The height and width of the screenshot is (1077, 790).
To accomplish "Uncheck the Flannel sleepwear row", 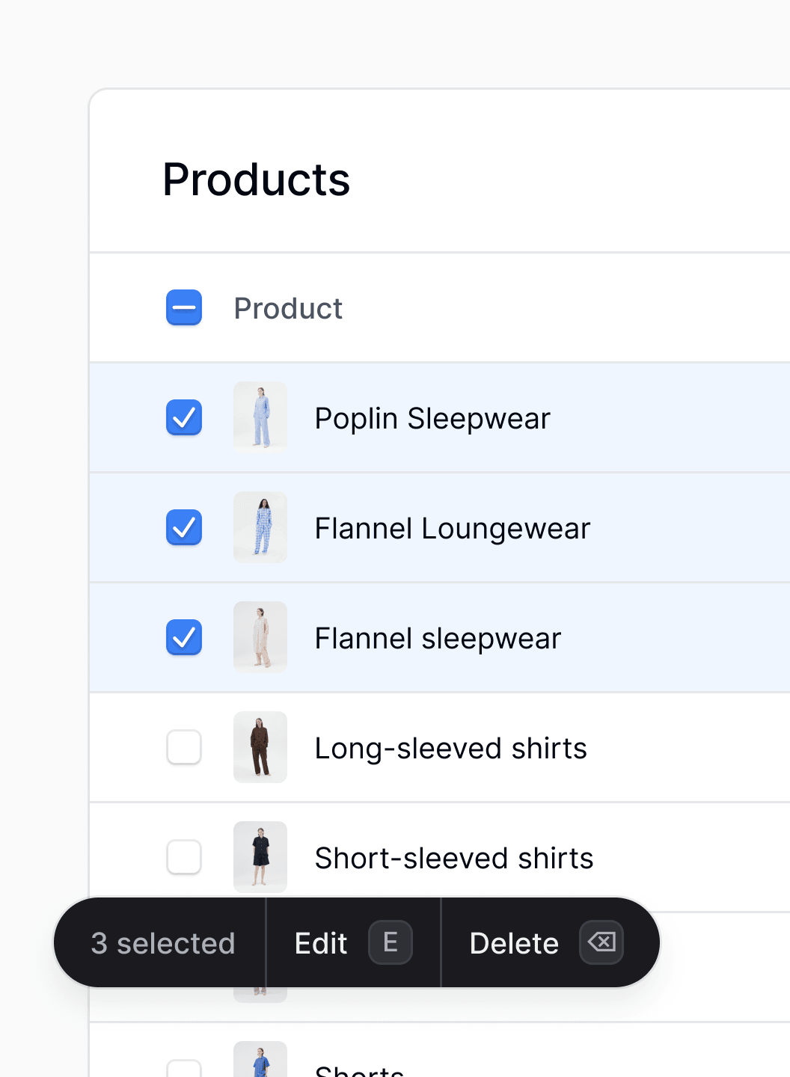I will 184,637.
